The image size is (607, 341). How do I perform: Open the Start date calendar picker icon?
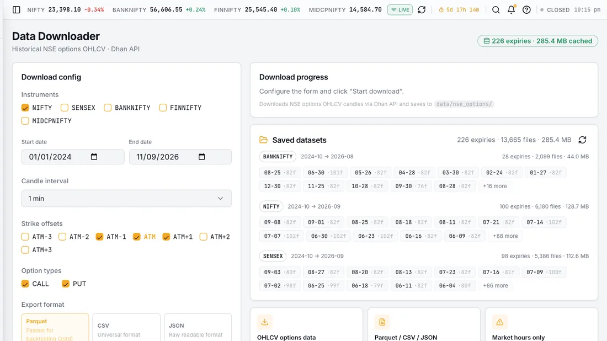point(94,157)
